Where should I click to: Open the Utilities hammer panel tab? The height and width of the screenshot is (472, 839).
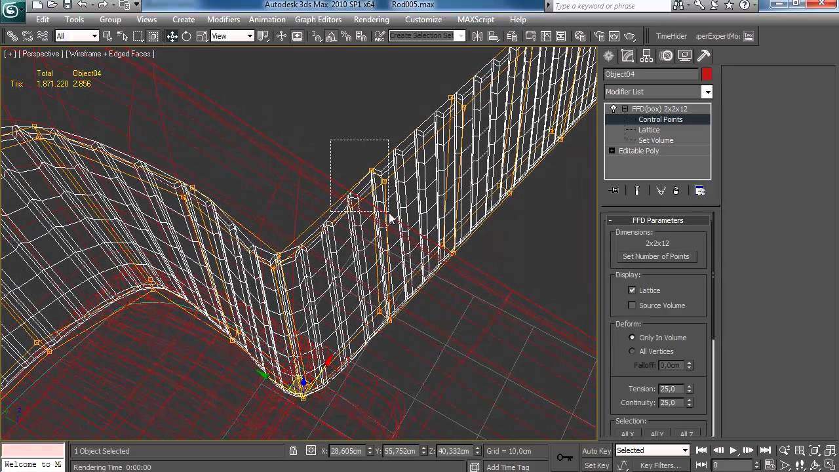click(x=704, y=56)
